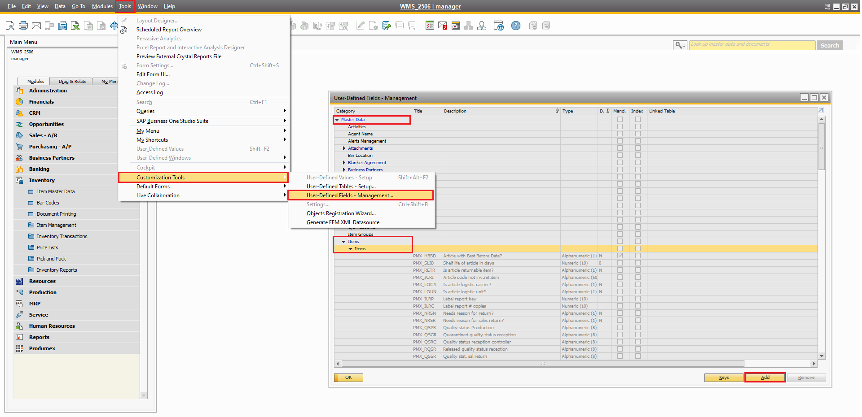Click the PDF export toolbar icon

point(101,26)
